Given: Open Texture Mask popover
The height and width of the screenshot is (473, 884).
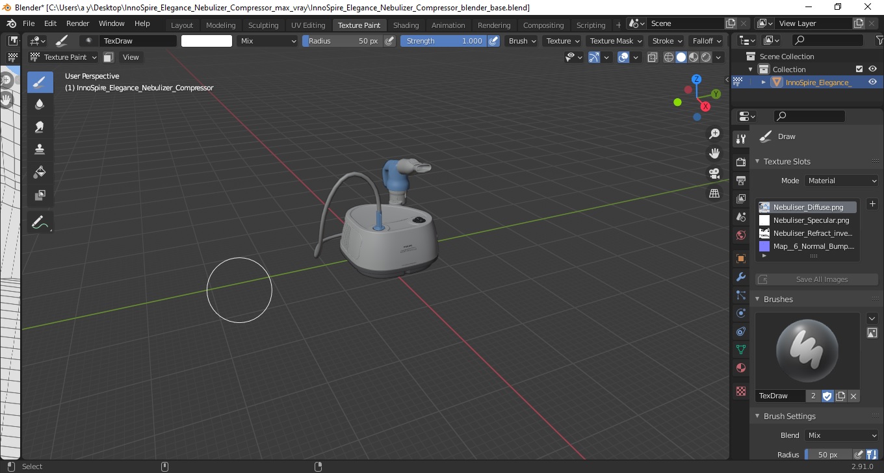Looking at the screenshot, I should click(x=615, y=41).
